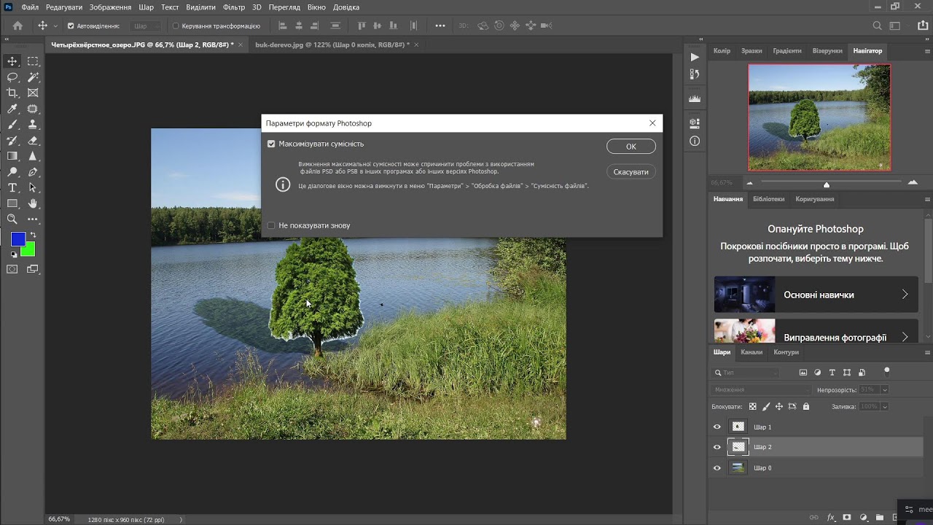Click the Home icon in options bar
This screenshot has width=933, height=525.
tap(17, 26)
